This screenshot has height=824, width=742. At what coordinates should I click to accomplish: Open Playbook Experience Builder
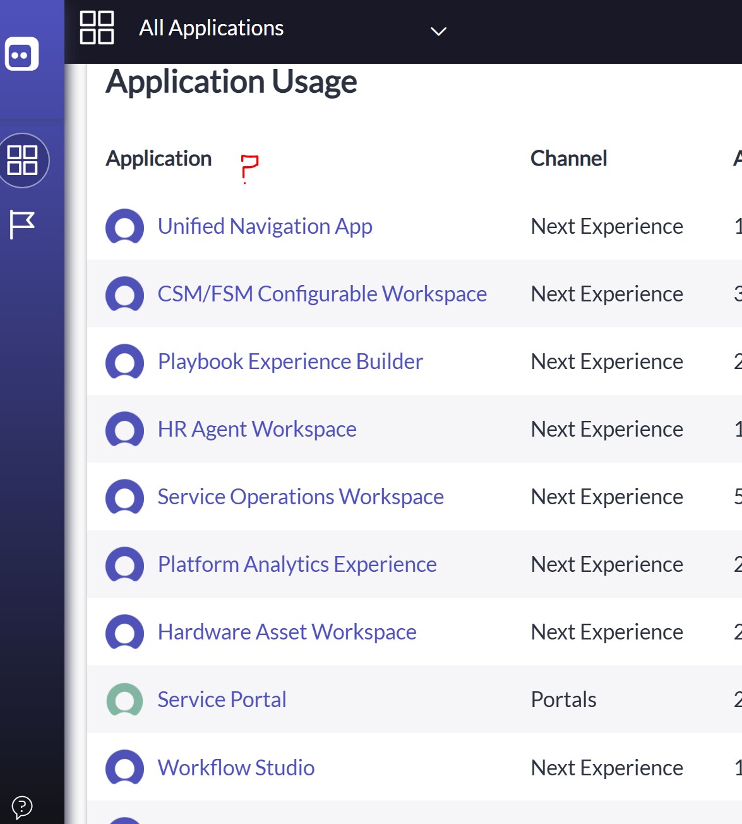click(290, 361)
